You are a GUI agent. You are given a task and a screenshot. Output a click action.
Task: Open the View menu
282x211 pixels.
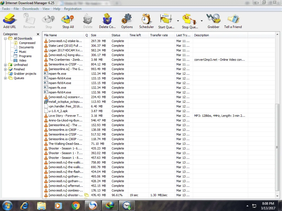click(46, 9)
